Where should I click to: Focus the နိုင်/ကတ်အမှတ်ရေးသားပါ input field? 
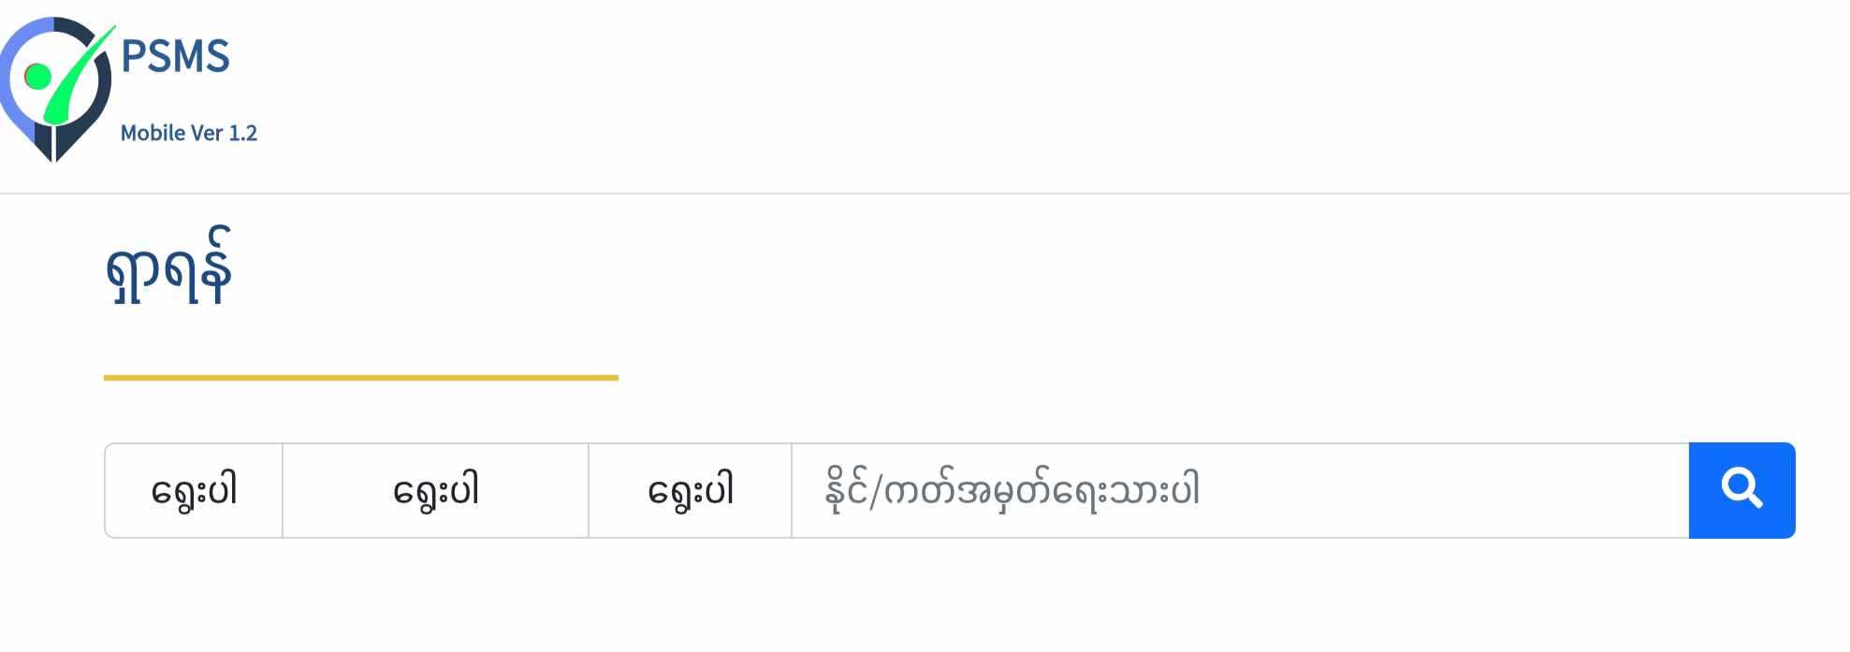coord(1240,490)
